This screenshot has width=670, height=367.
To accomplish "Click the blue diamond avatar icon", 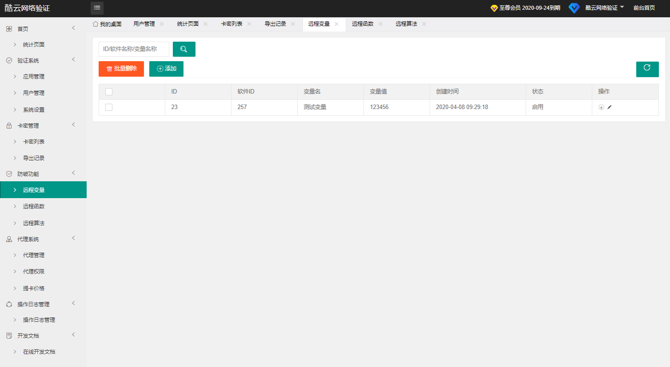I will (x=574, y=8).
